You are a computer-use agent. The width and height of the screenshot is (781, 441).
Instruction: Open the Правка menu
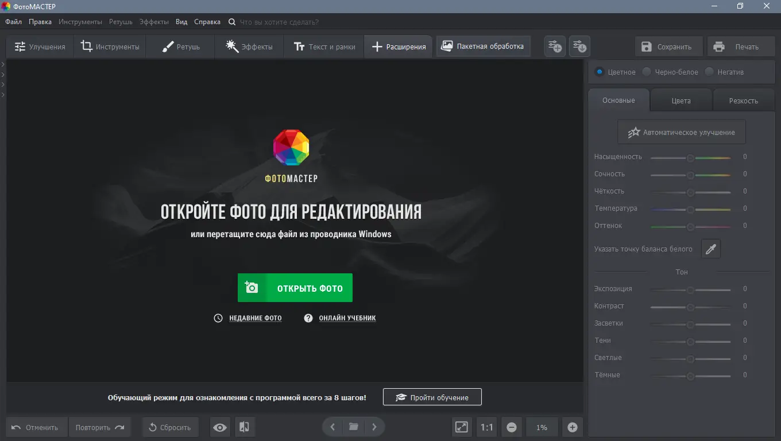coord(40,22)
